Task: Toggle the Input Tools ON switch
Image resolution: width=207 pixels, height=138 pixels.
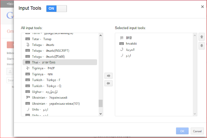Action: [x=56, y=9]
